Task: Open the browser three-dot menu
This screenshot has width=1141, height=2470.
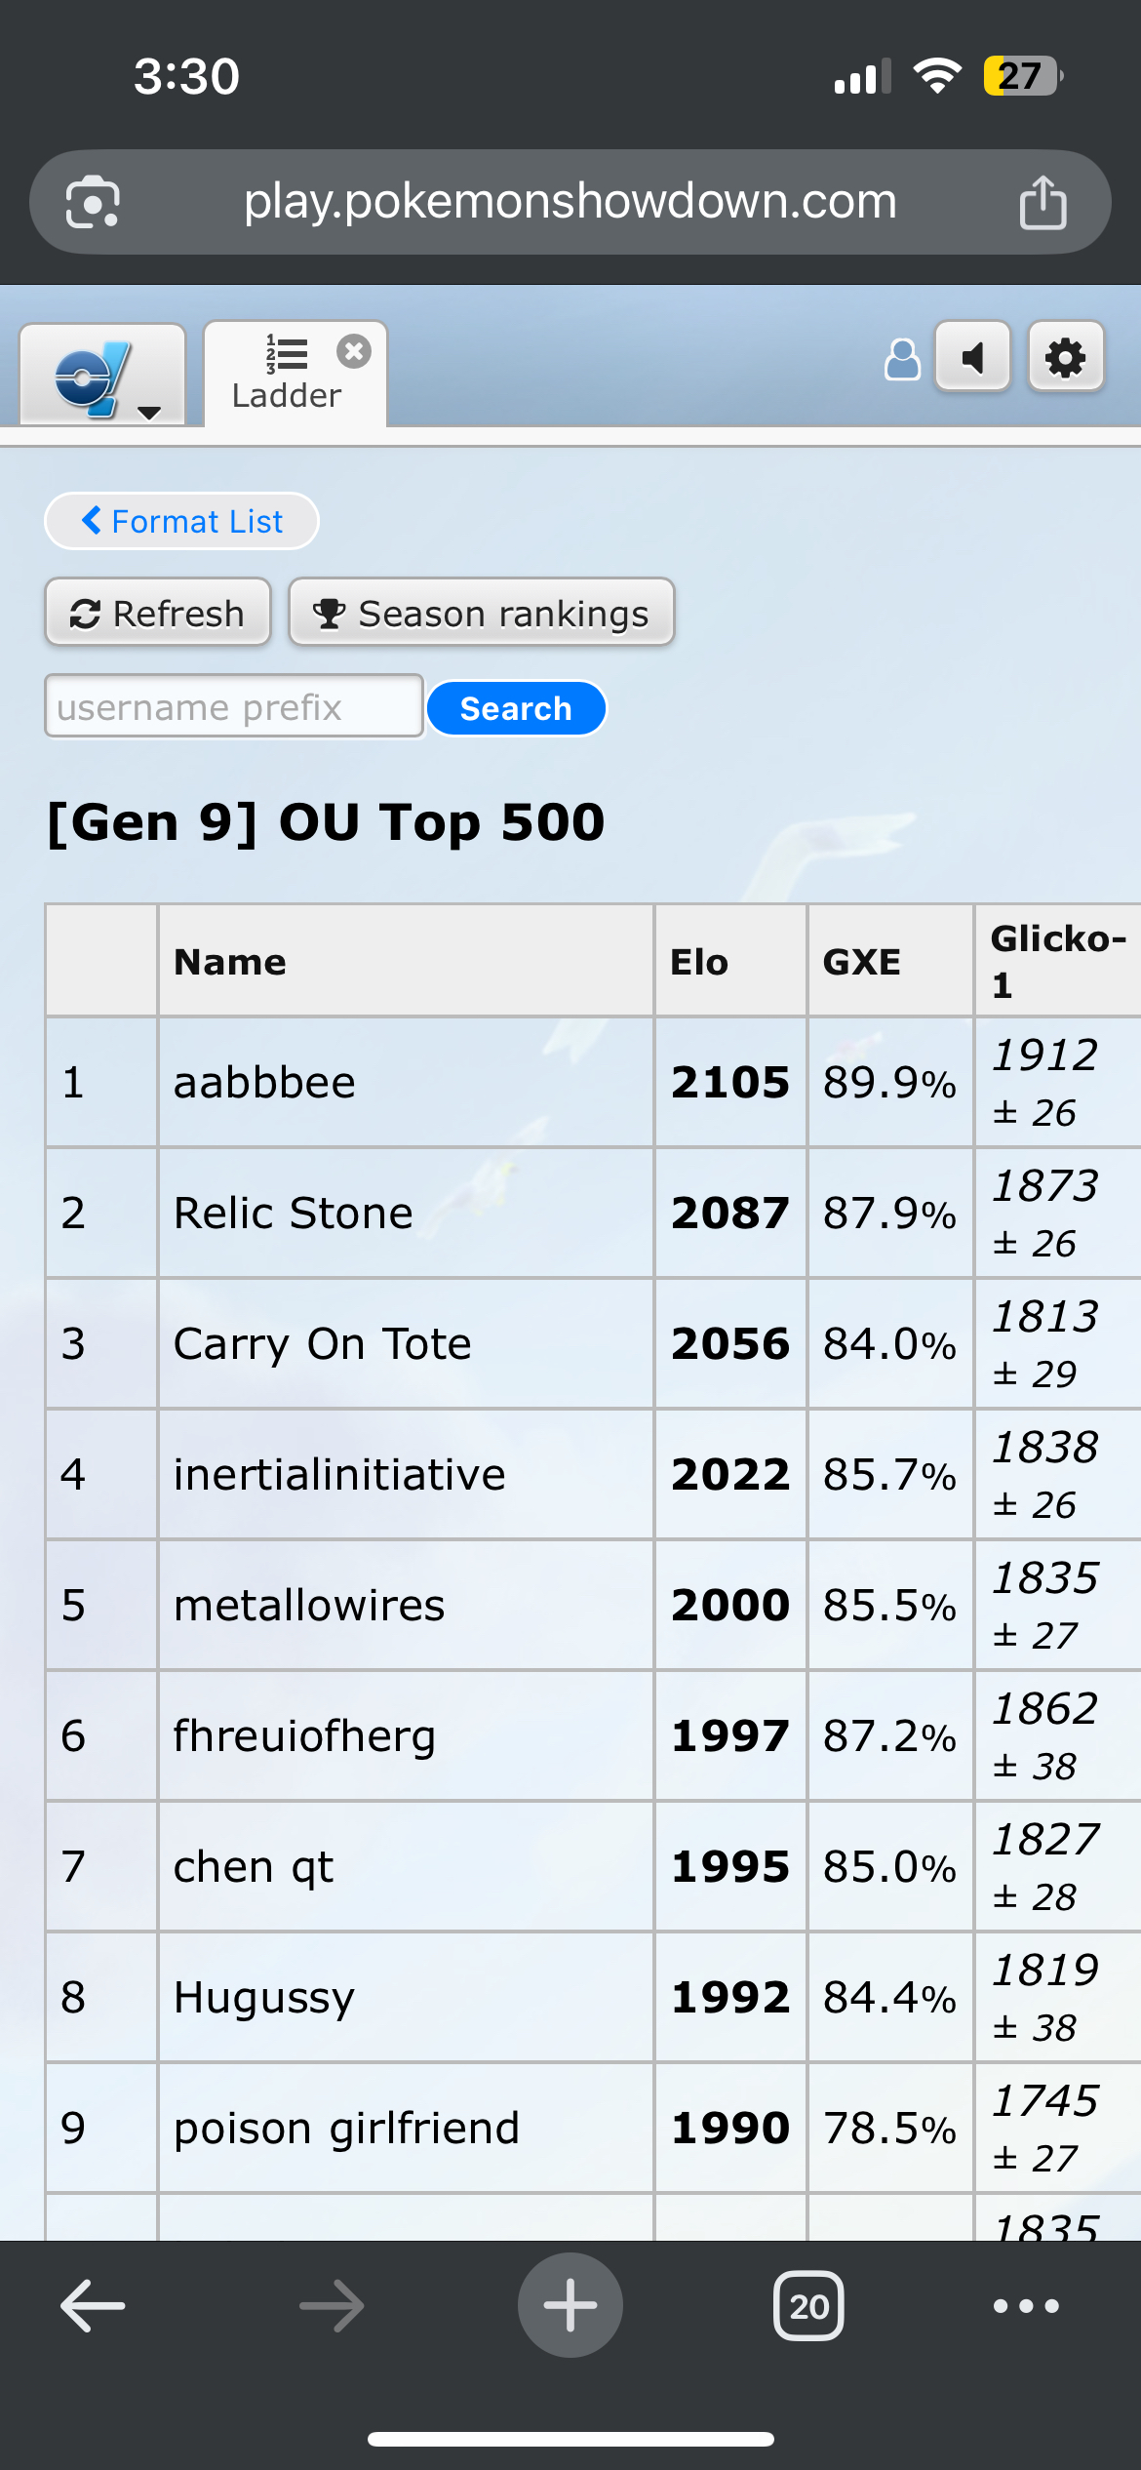Action: click(1026, 2306)
